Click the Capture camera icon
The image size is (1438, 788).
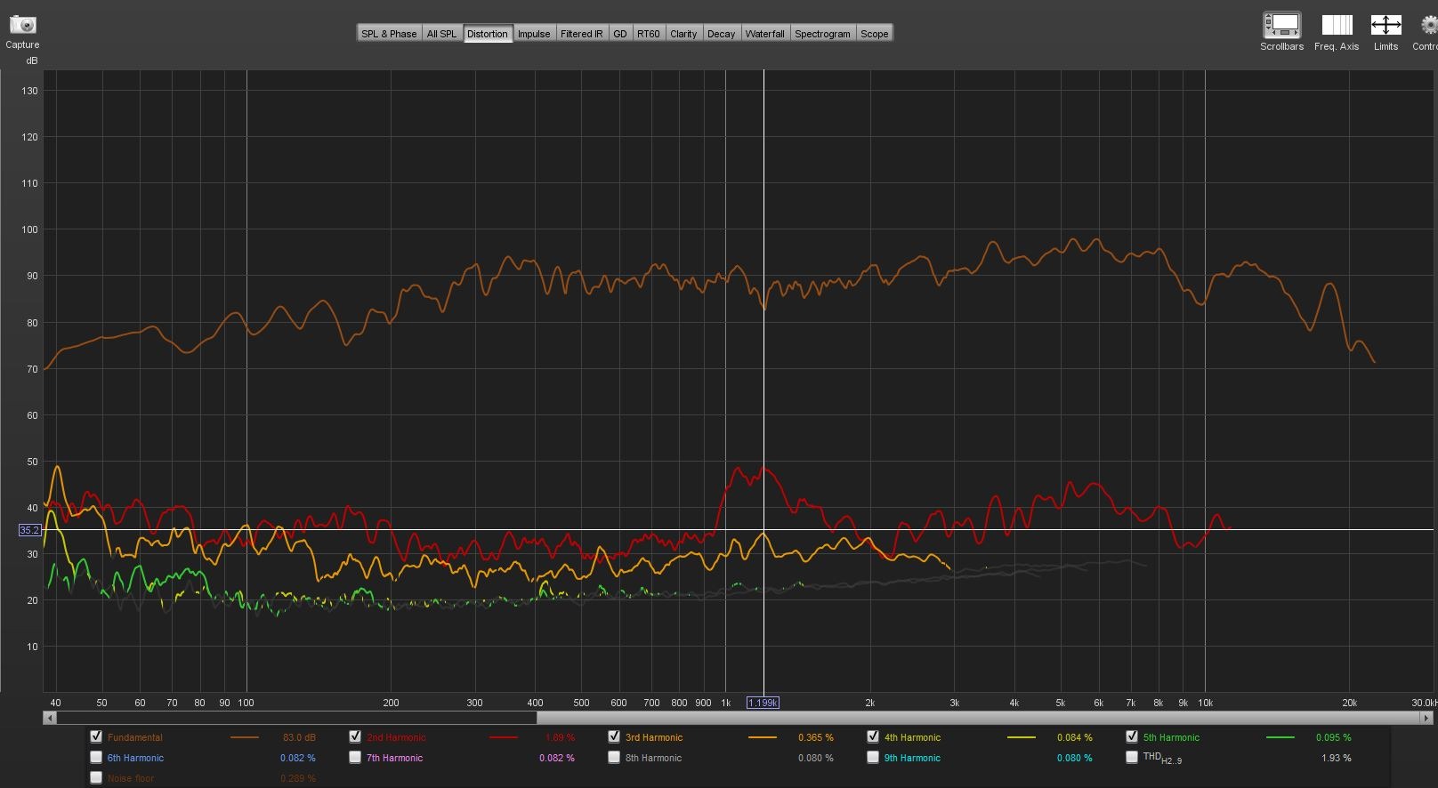(x=22, y=25)
